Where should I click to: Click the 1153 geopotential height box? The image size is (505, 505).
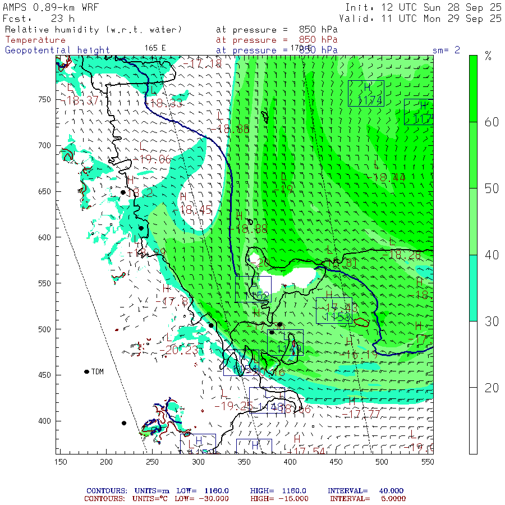click(334, 310)
